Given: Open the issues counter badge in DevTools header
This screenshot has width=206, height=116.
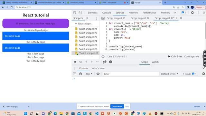Looking at the screenshot, I should pyautogui.click(x=183, y=13).
